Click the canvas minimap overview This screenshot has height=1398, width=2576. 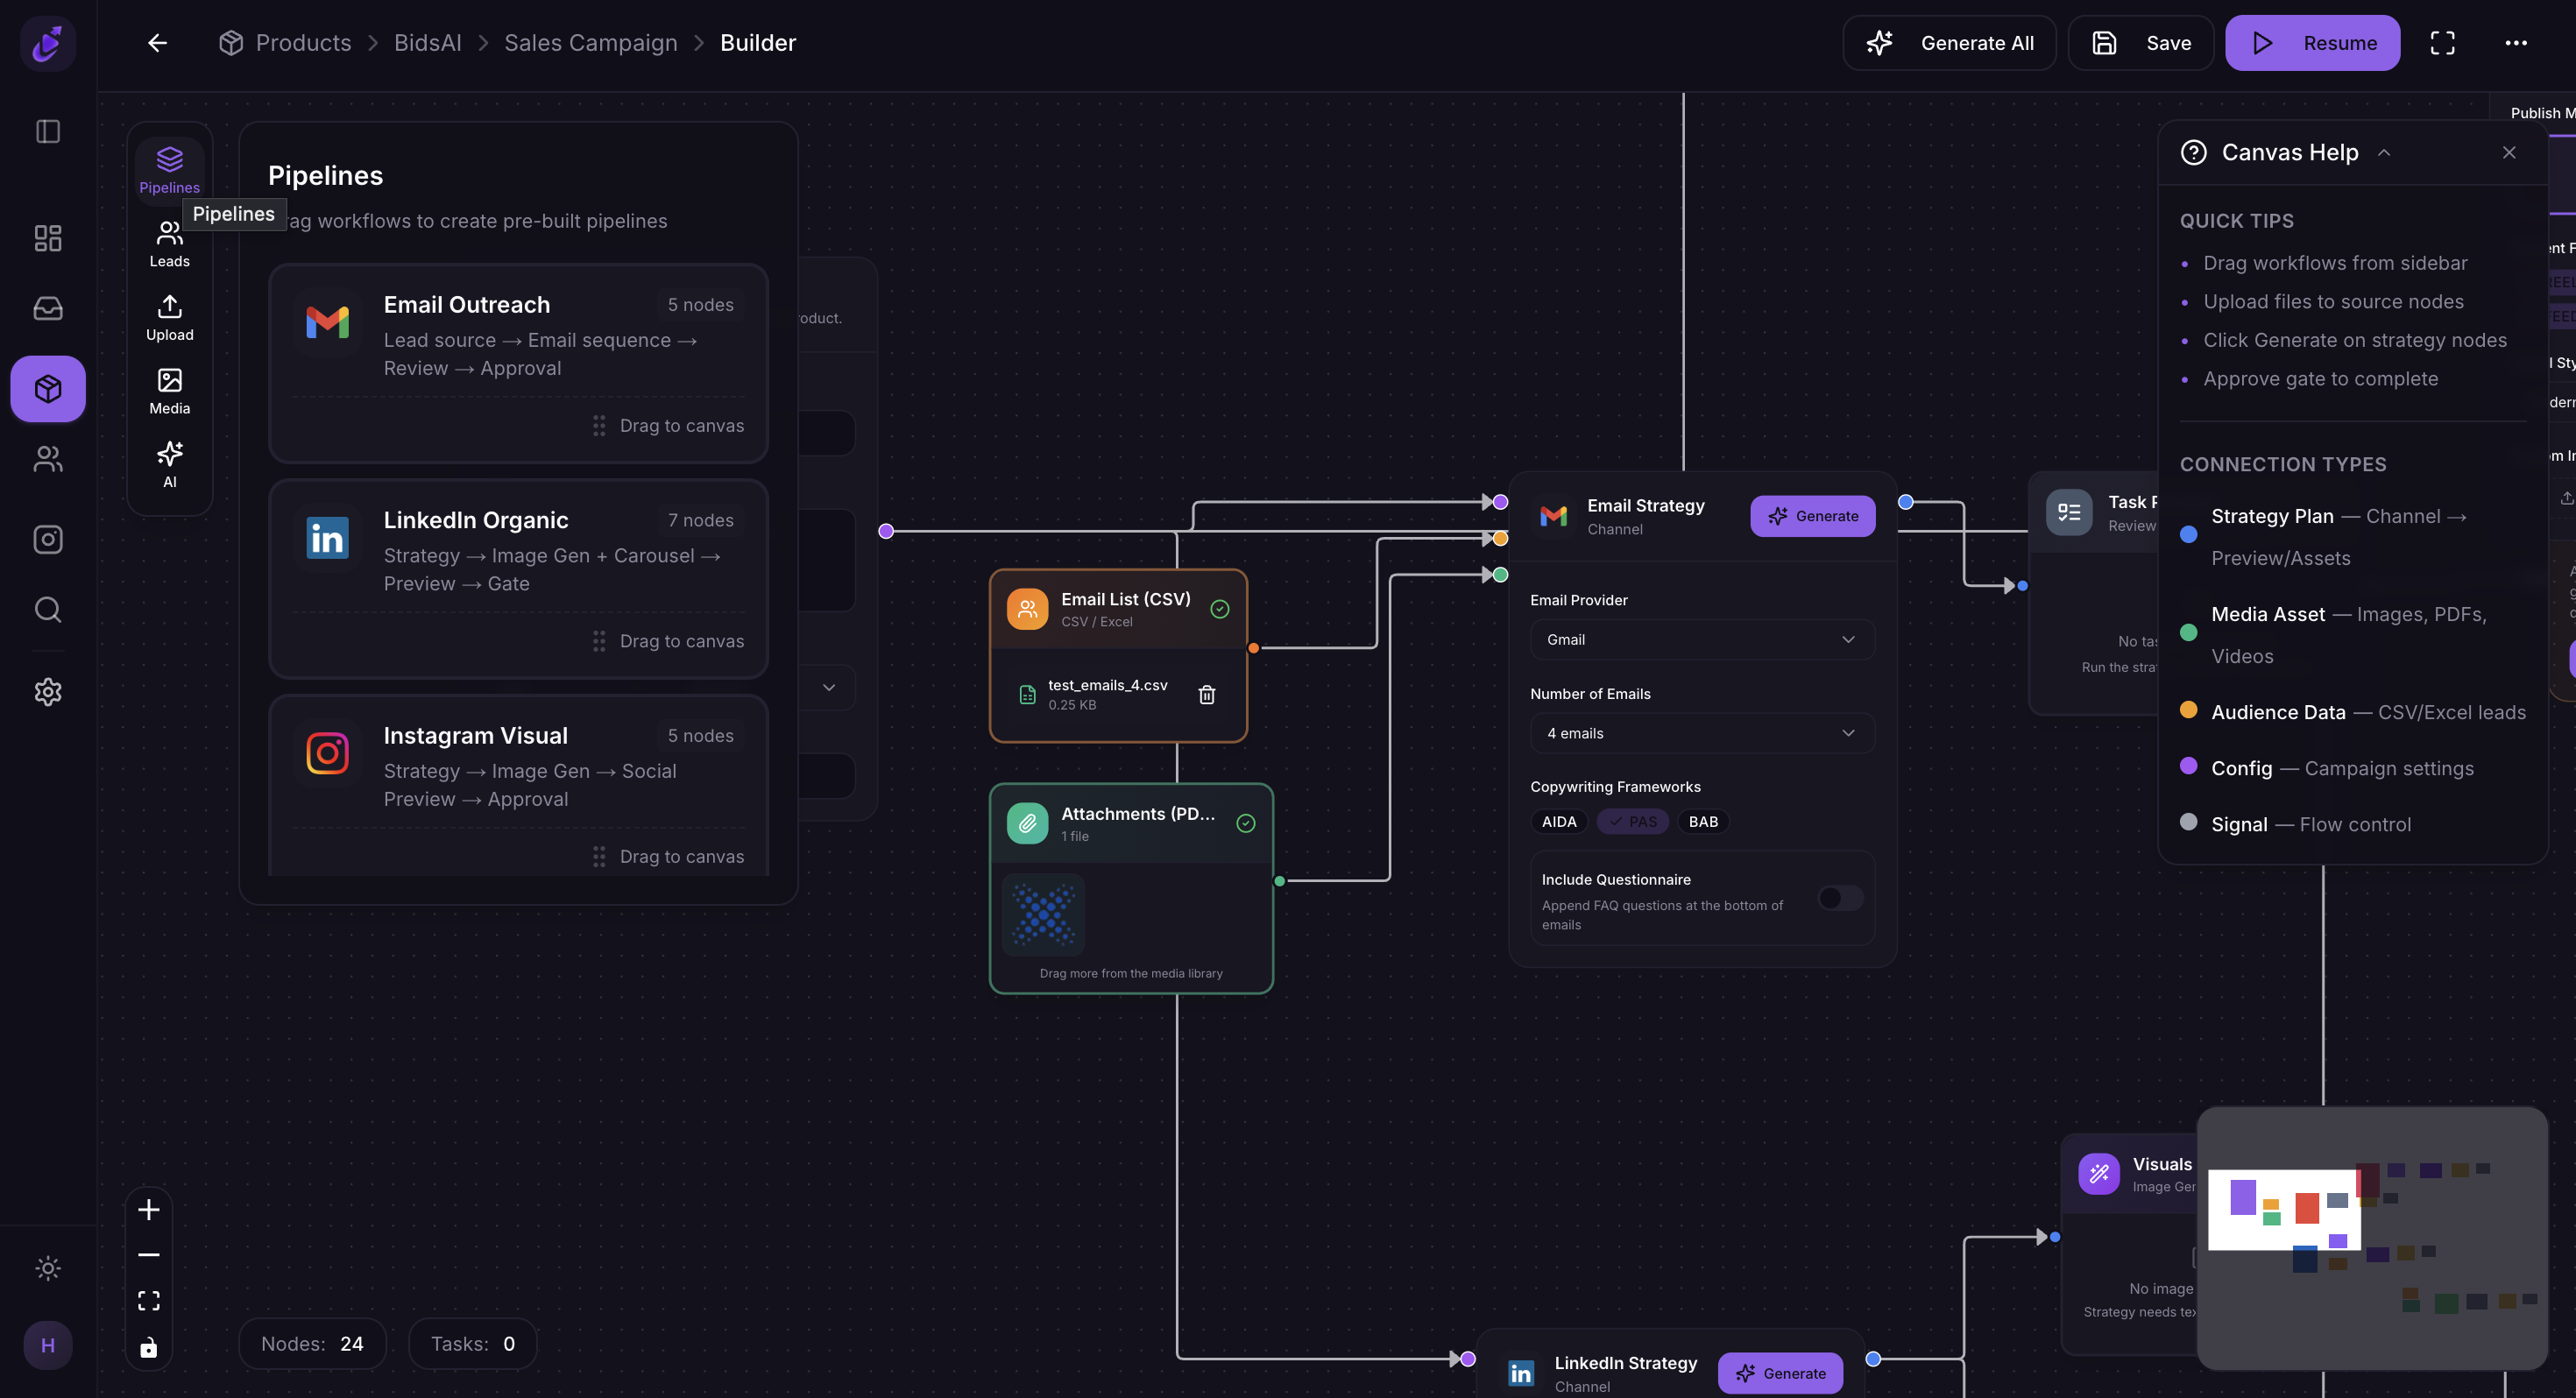pos(2372,1238)
